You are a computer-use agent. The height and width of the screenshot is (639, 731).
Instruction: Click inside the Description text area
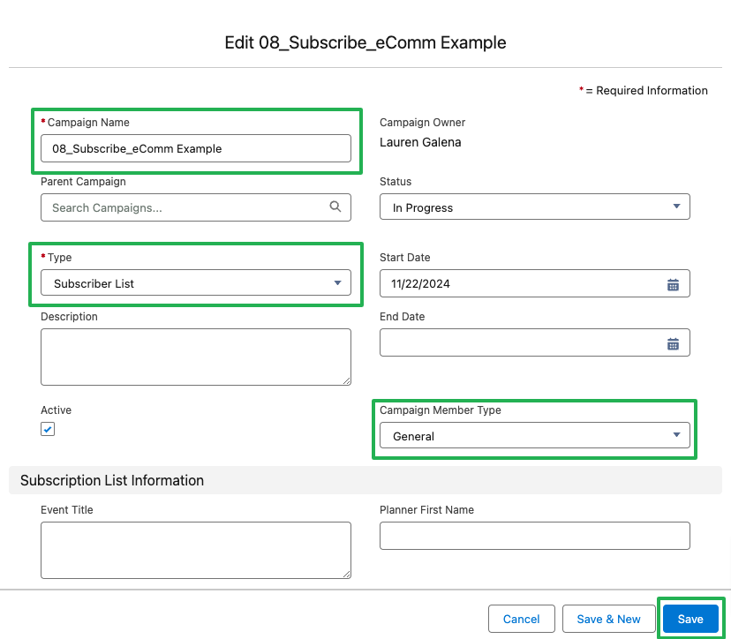pos(196,357)
